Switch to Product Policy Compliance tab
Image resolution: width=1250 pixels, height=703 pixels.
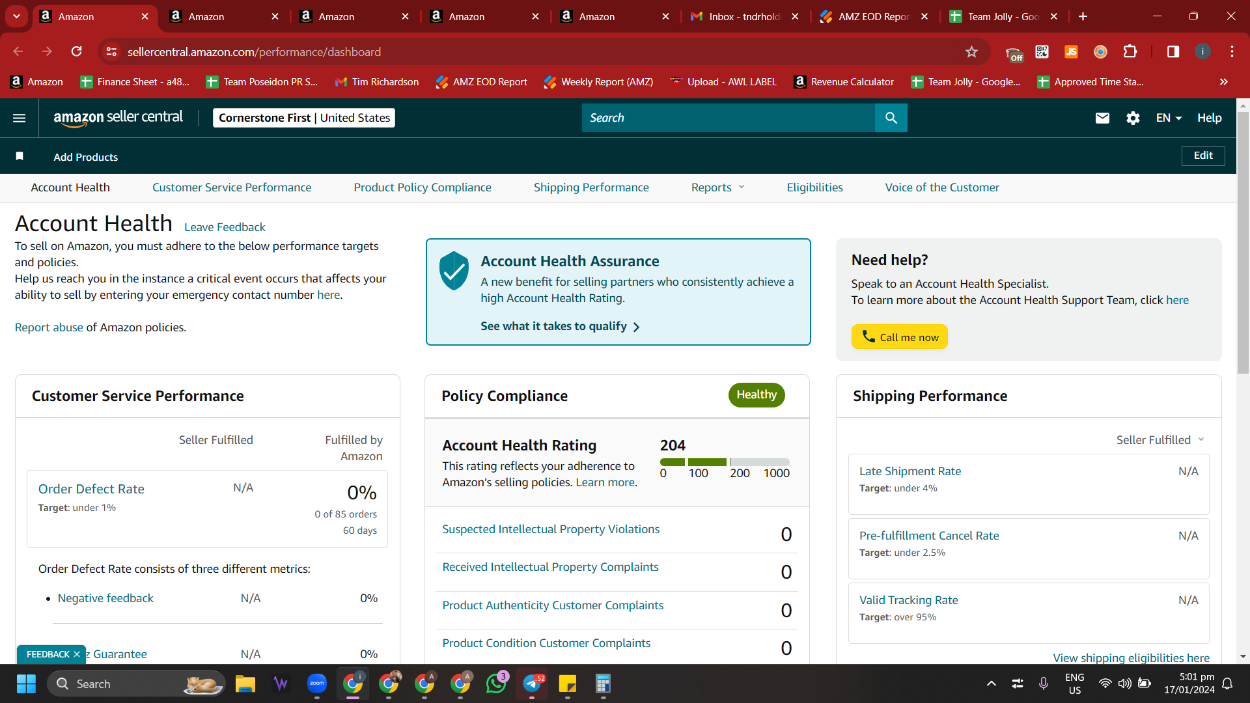click(x=423, y=187)
